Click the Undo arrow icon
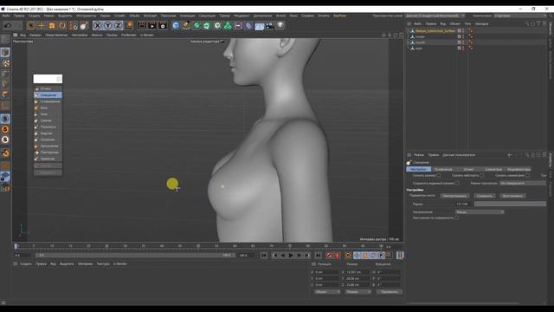Image resolution: width=554 pixels, height=312 pixels. tap(8, 25)
